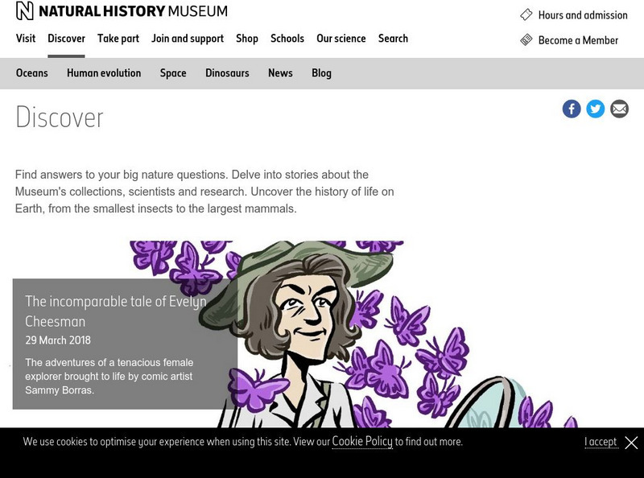
Task: Go to the Shop section
Action: pyautogui.click(x=247, y=38)
